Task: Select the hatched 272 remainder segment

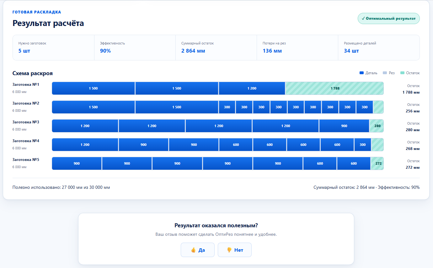Action: (x=377, y=163)
